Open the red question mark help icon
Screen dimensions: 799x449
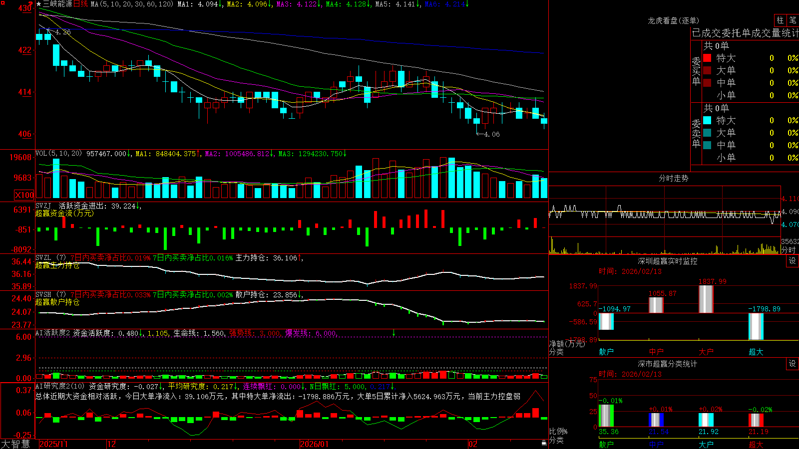click(30, 3)
